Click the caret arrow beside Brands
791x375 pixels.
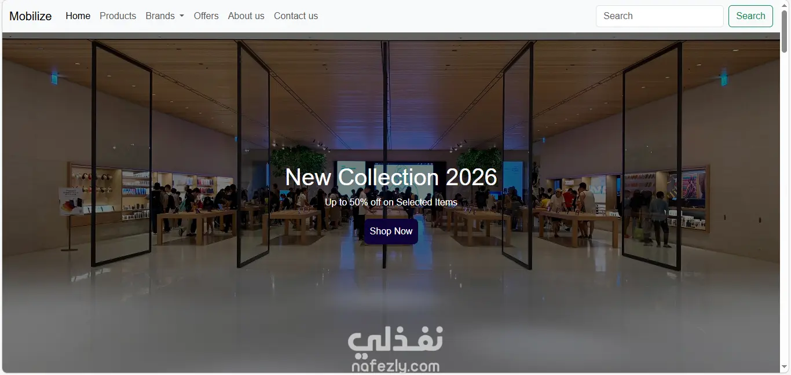pyautogui.click(x=182, y=16)
